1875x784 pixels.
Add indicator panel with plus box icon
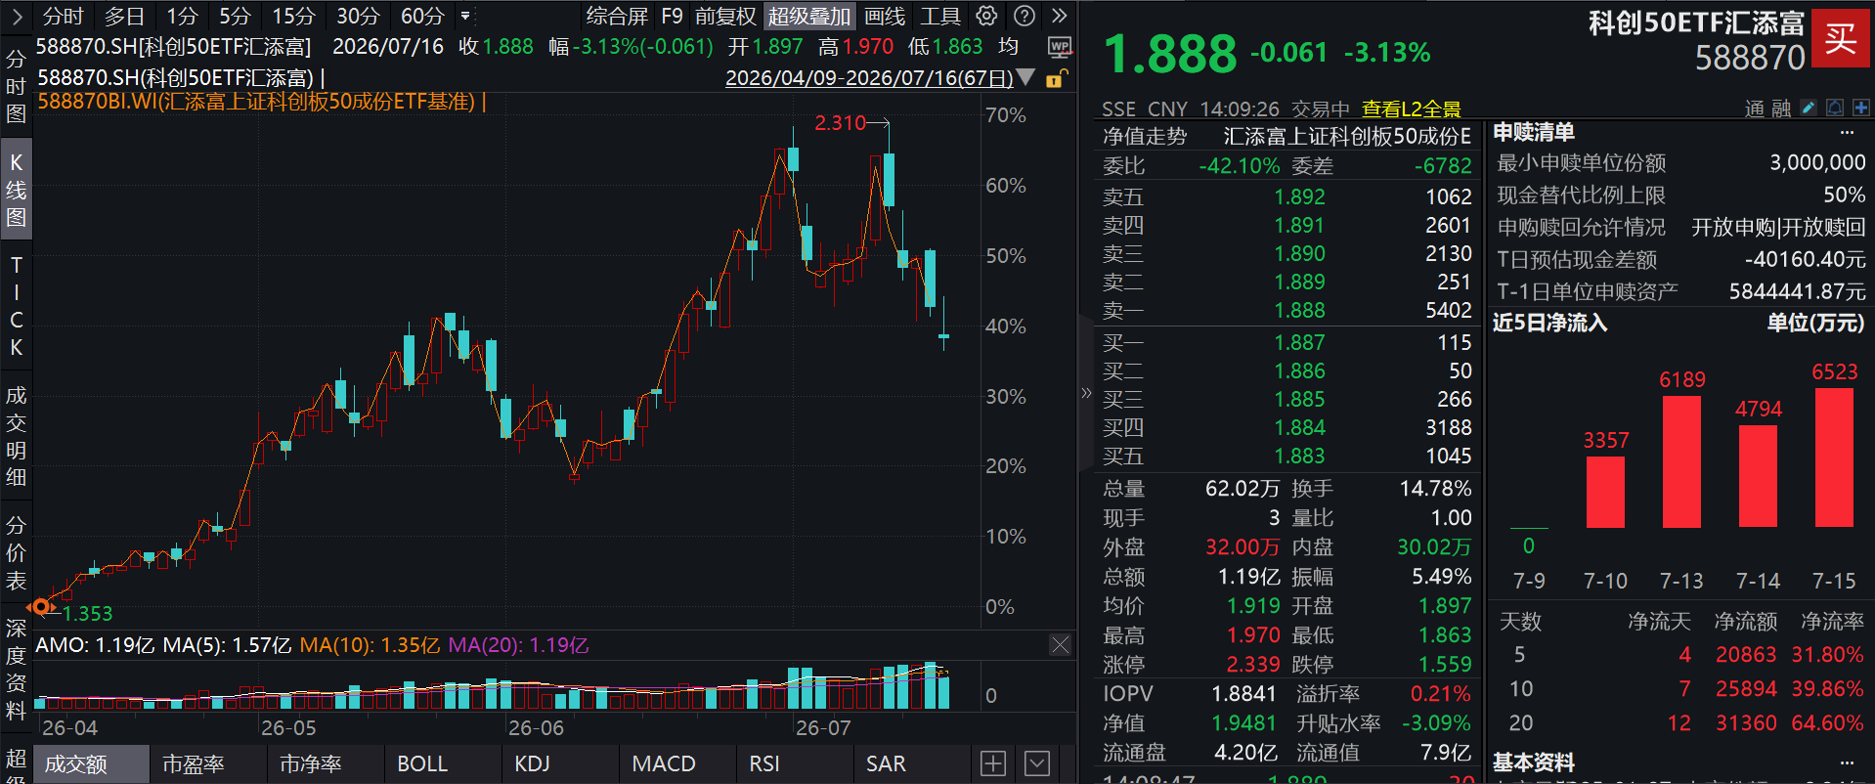(x=992, y=763)
